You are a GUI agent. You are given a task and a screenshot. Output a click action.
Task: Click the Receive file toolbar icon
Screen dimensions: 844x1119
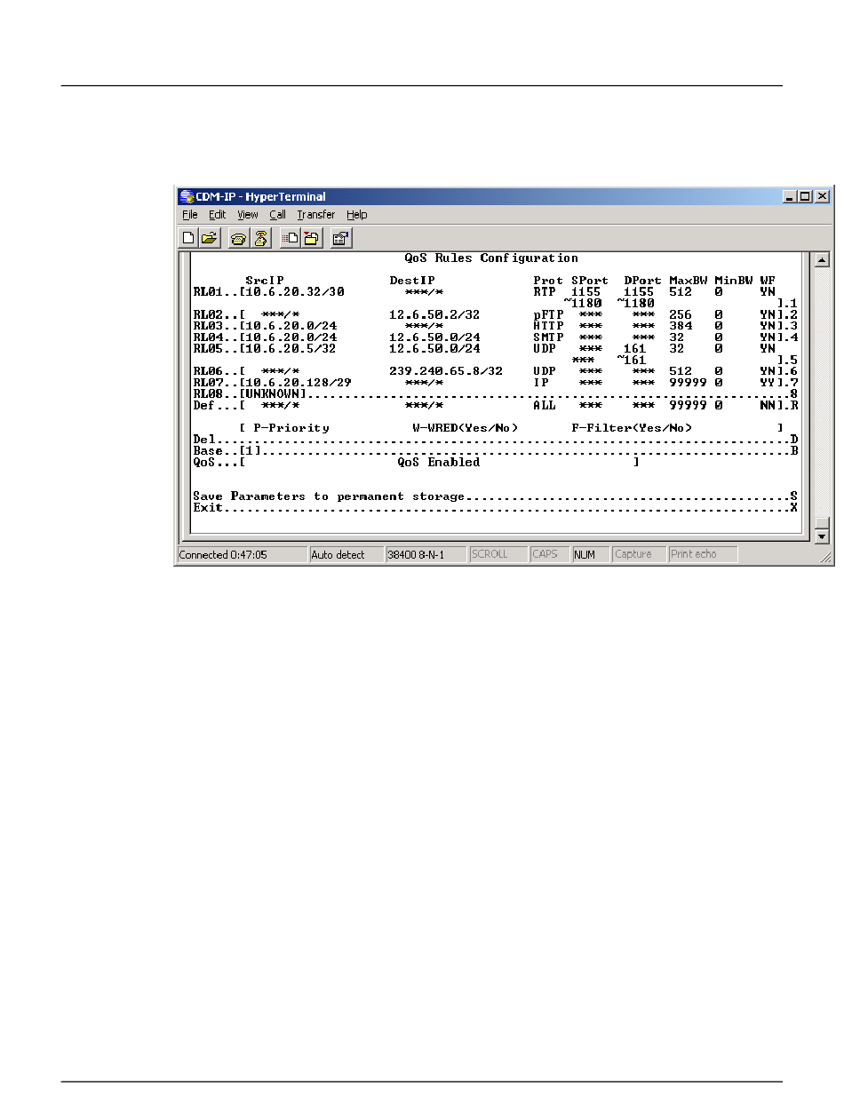tap(311, 238)
